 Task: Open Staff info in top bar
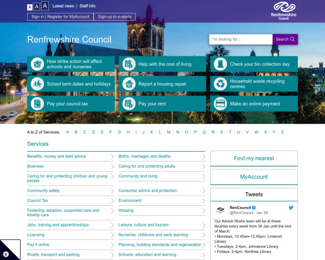[x=87, y=6]
